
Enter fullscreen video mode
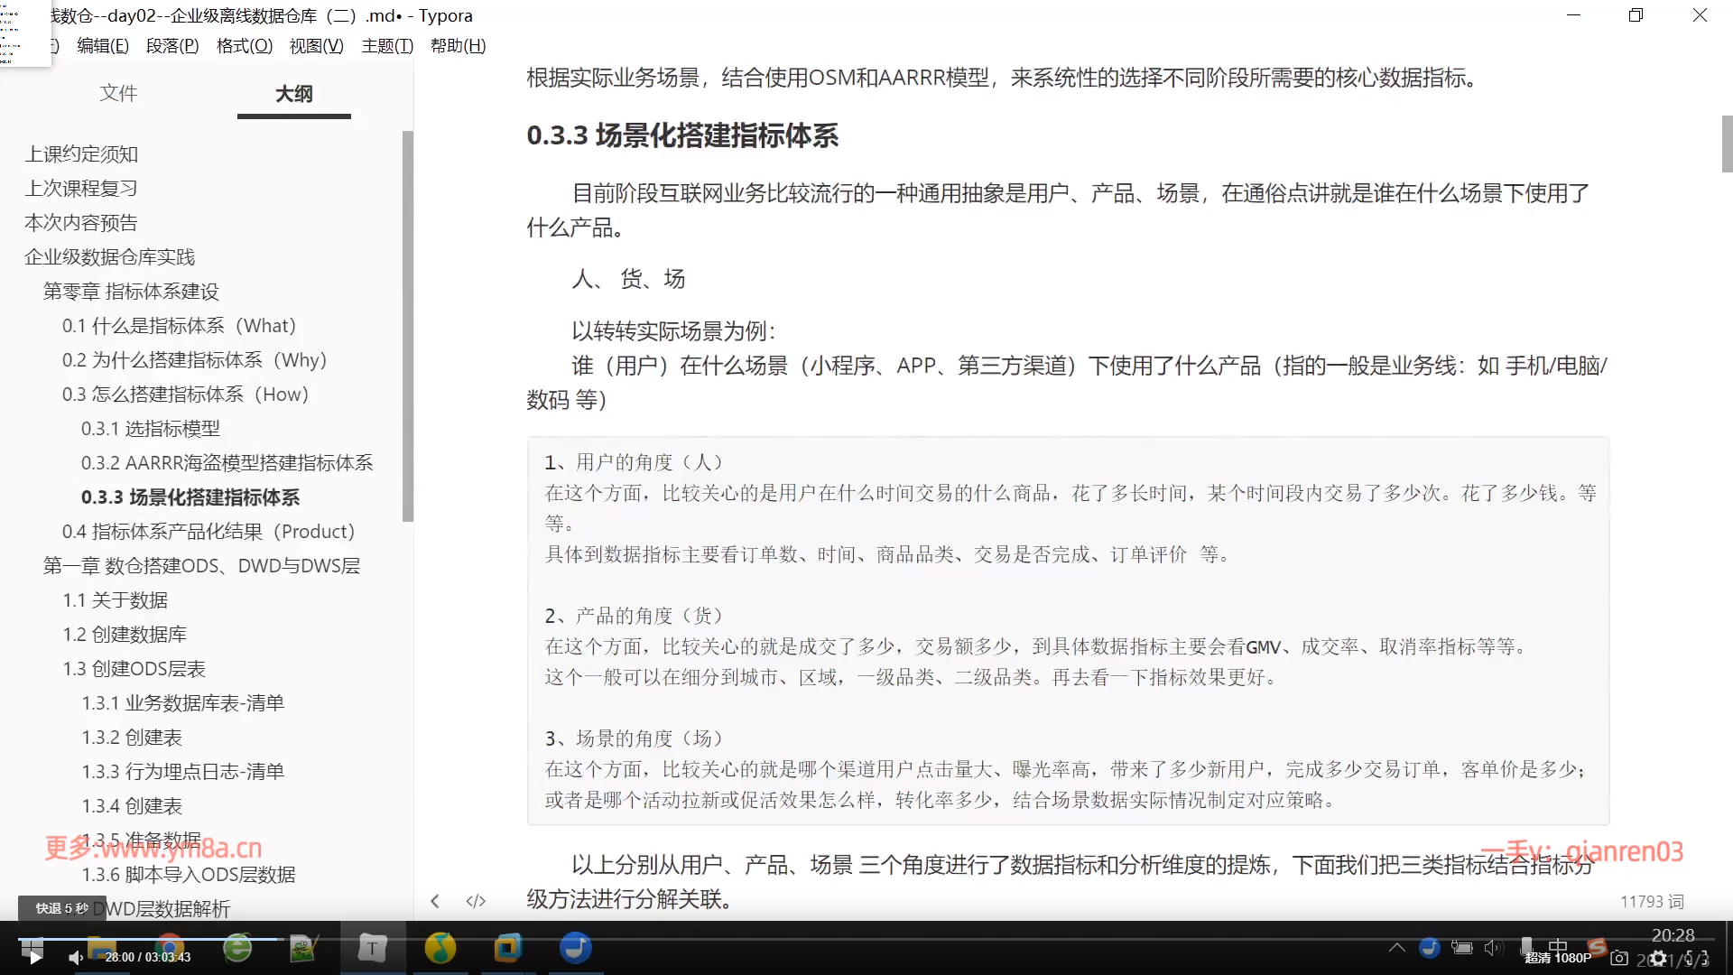pyautogui.click(x=1698, y=958)
